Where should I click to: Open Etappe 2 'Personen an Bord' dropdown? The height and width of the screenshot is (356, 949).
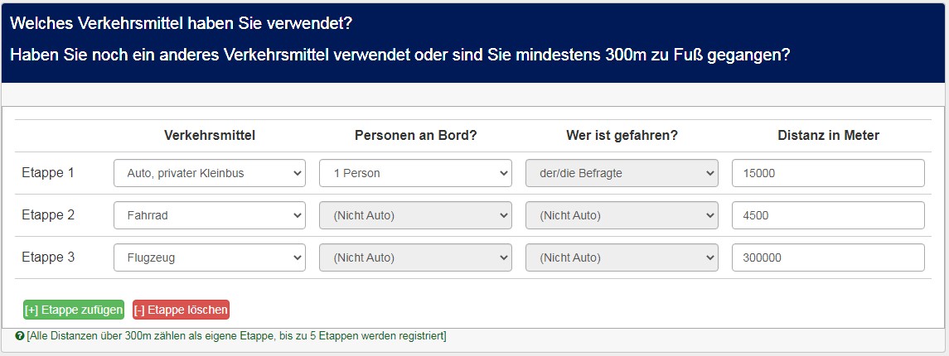click(x=415, y=215)
